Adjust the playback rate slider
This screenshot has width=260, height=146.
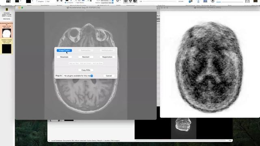[230, 2]
